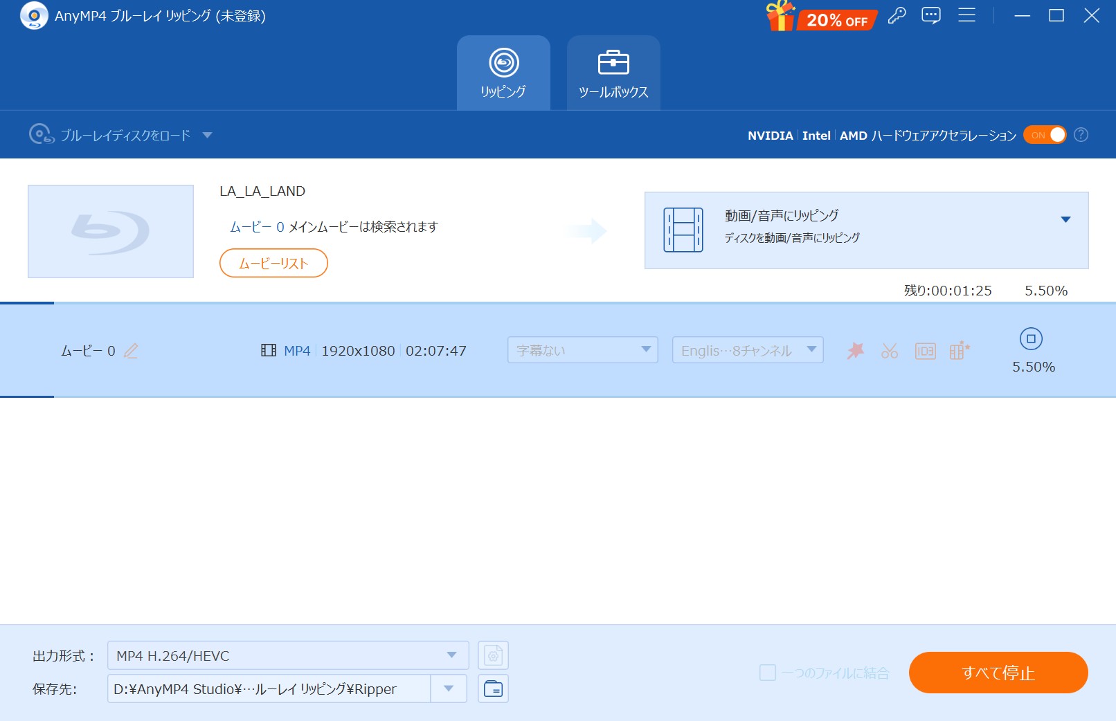Viewport: 1116px width, 721px height.
Task: Open the scissors cut tool
Action: click(890, 351)
